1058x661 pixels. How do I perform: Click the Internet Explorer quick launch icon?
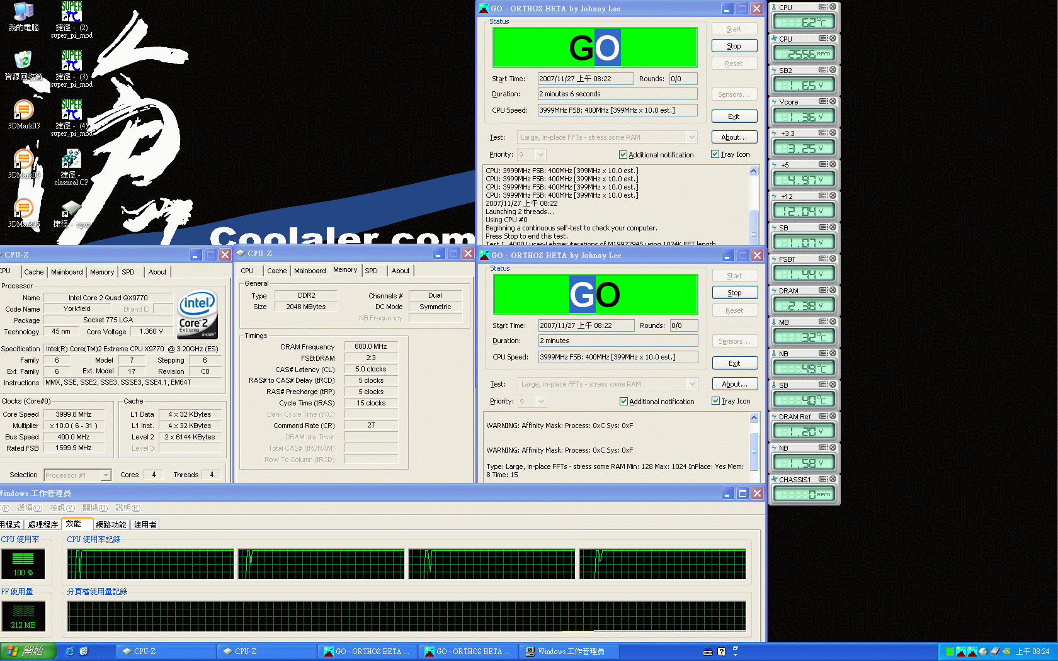(69, 652)
